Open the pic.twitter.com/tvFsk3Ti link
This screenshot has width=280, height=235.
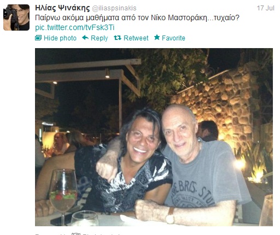tap(75, 27)
